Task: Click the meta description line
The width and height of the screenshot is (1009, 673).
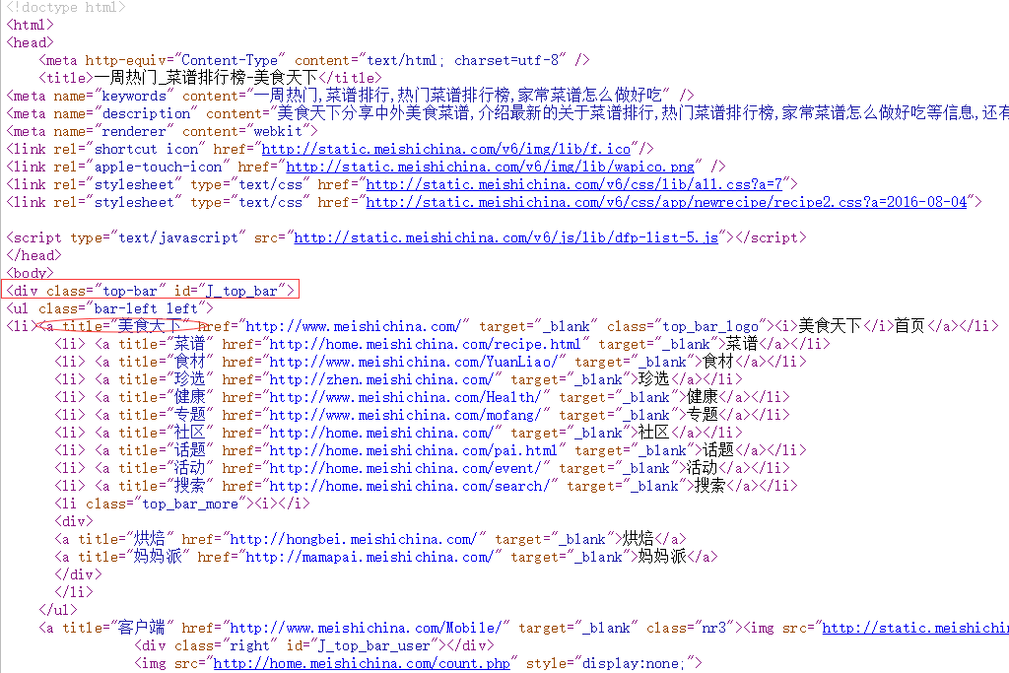Action: tap(507, 114)
